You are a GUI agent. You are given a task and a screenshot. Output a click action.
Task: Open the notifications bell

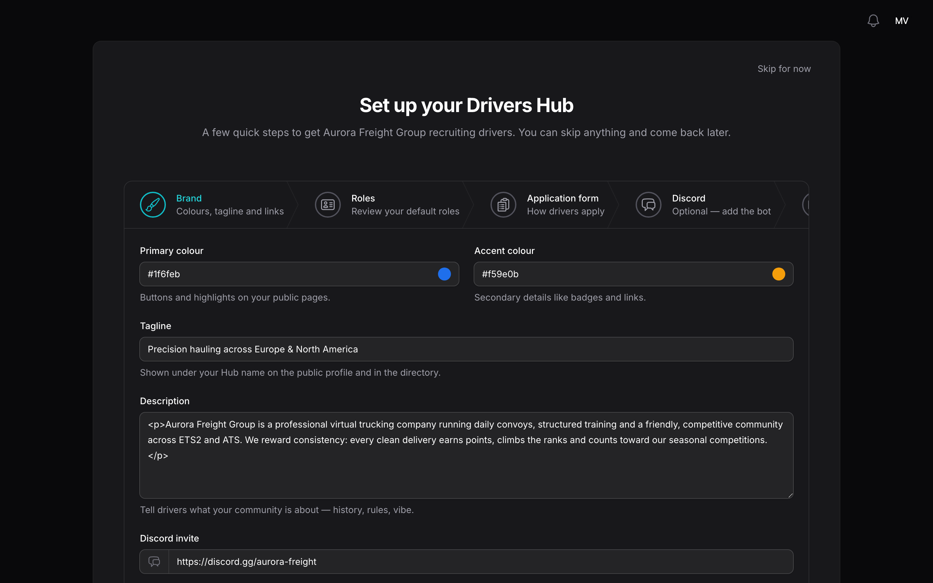[873, 21]
